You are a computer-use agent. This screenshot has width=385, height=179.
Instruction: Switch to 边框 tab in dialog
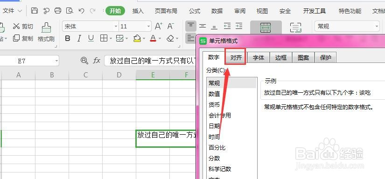281,58
